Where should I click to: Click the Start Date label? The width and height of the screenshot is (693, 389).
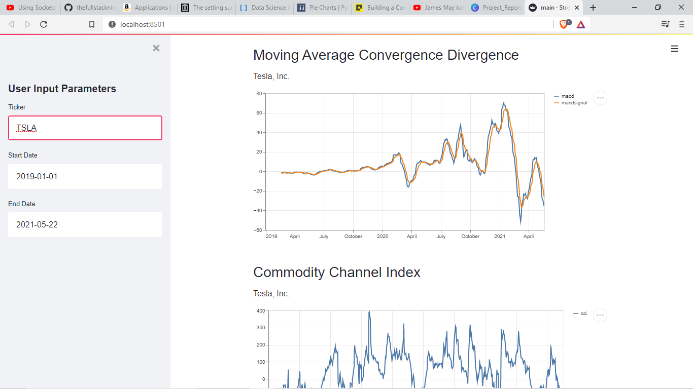pyautogui.click(x=23, y=155)
